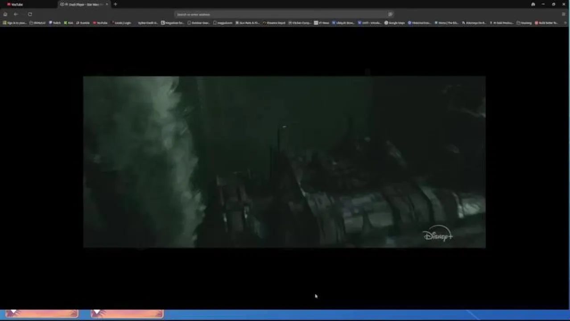Click the Disney+ trailer video frame
This screenshot has height=321, width=570.
point(284,162)
